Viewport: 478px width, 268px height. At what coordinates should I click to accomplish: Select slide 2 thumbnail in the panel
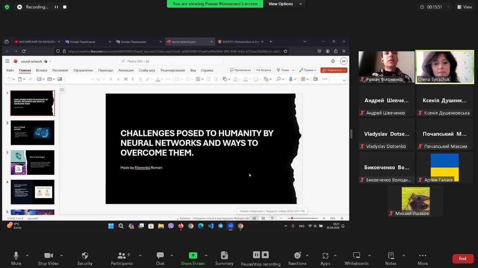(x=32, y=133)
